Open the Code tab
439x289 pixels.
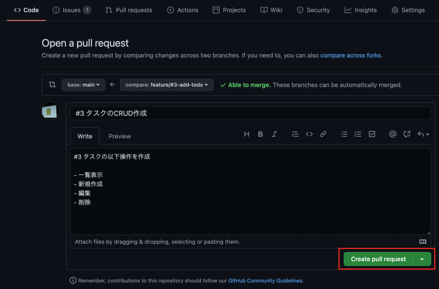tap(26, 10)
